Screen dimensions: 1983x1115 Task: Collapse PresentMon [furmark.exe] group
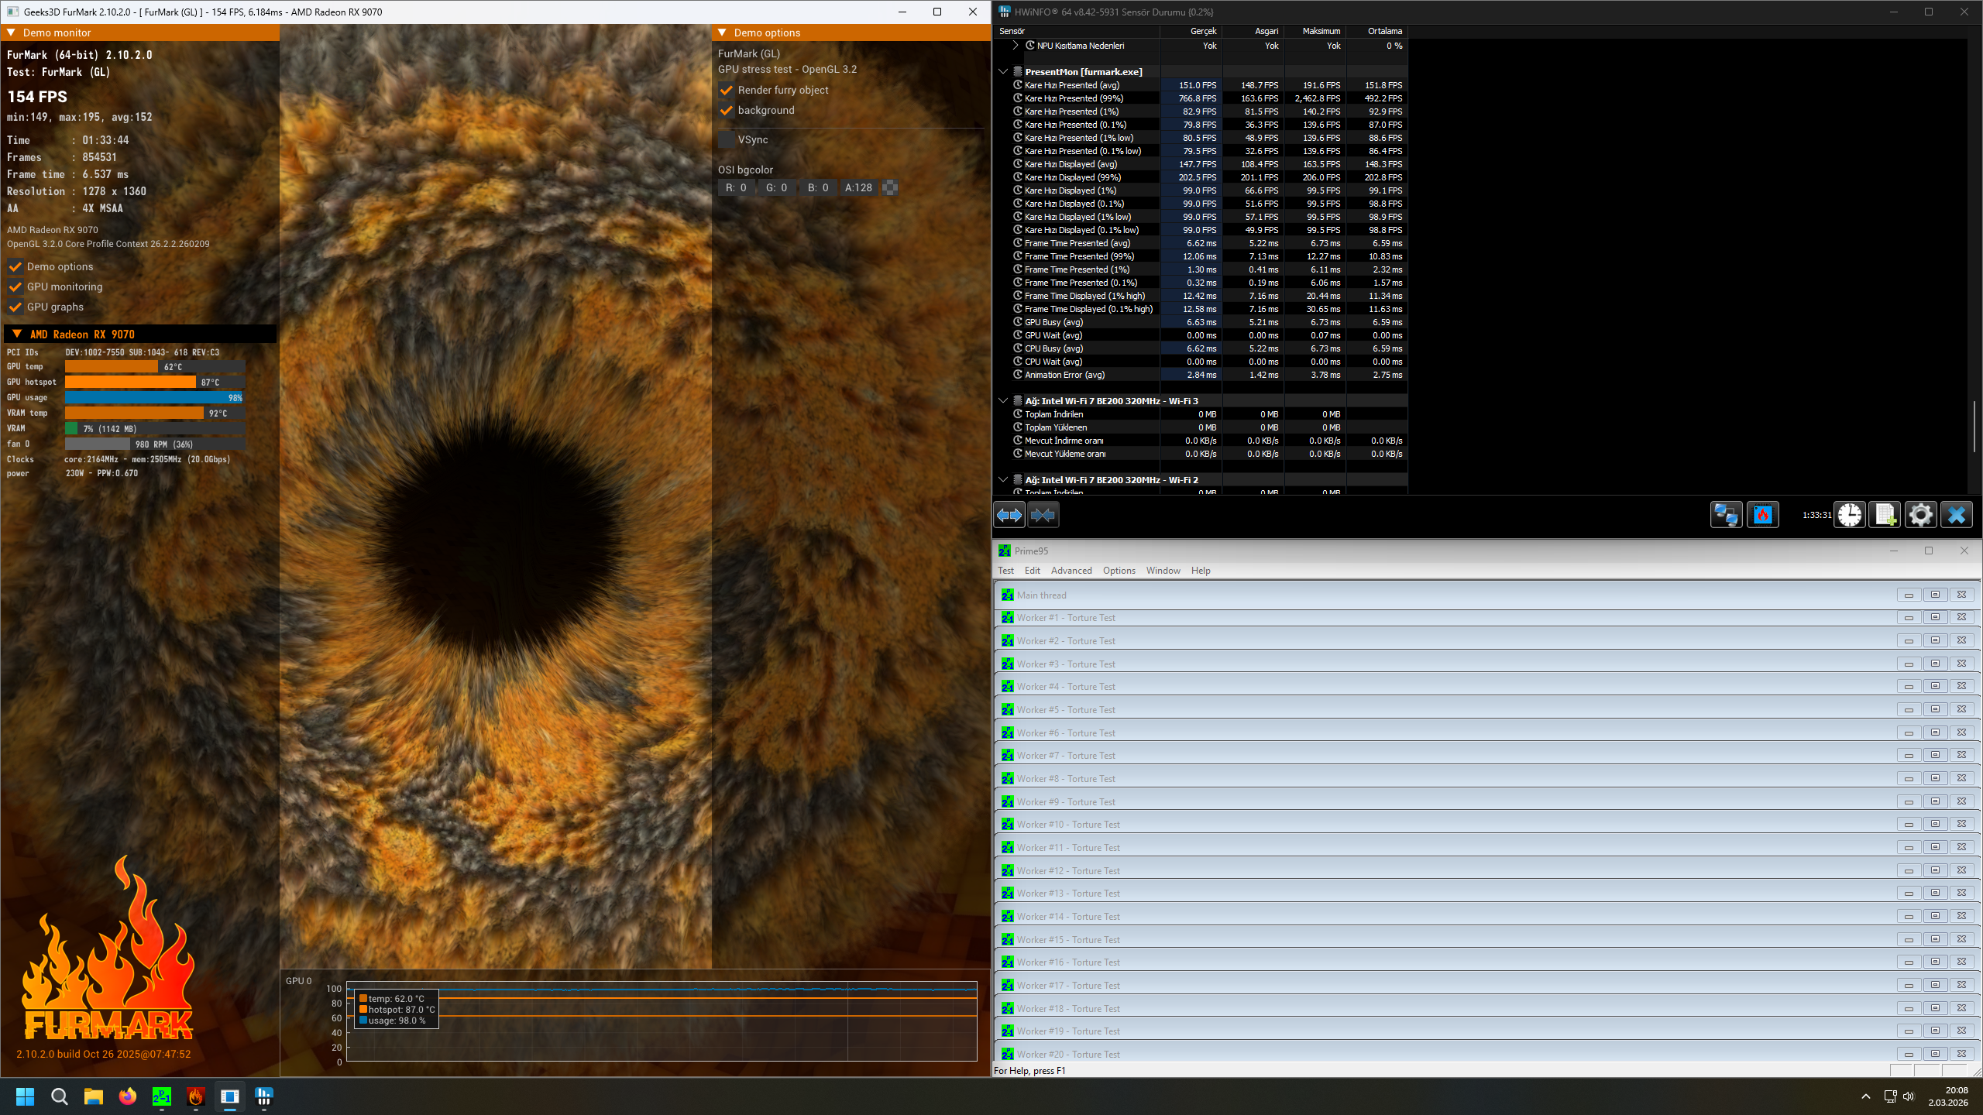click(x=1003, y=71)
